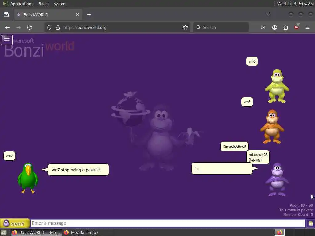Click the 'hi' speech bubble
The width and height of the screenshot is (315, 236).
(222, 169)
